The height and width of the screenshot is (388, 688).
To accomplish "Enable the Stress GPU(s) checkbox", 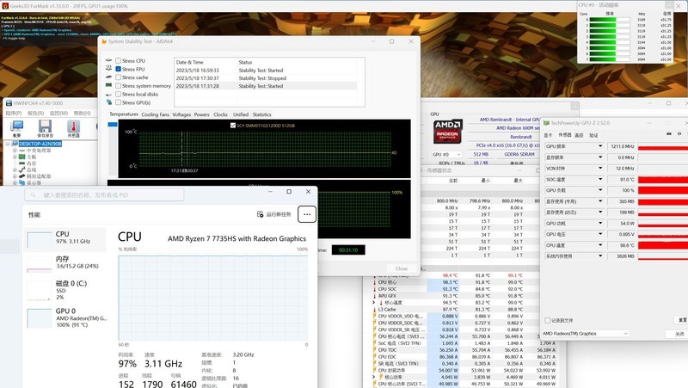I will tap(119, 102).
